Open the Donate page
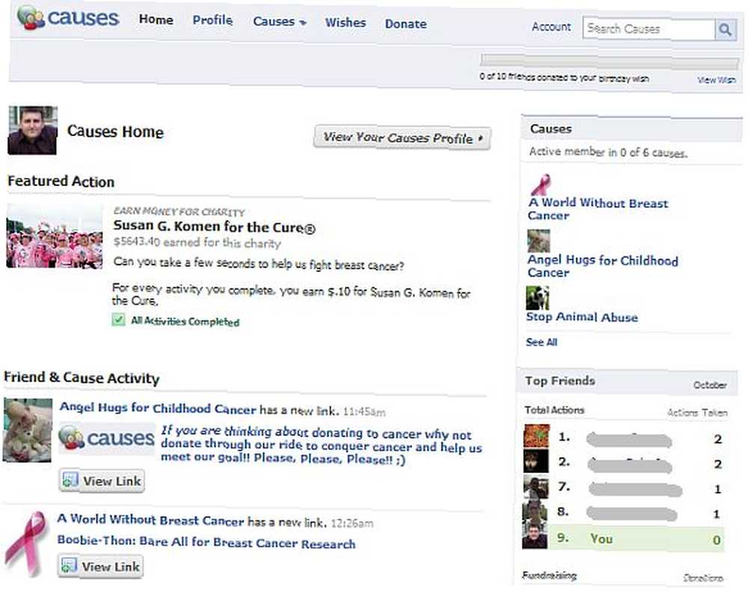Screen dimensions: 748x592 (406, 24)
